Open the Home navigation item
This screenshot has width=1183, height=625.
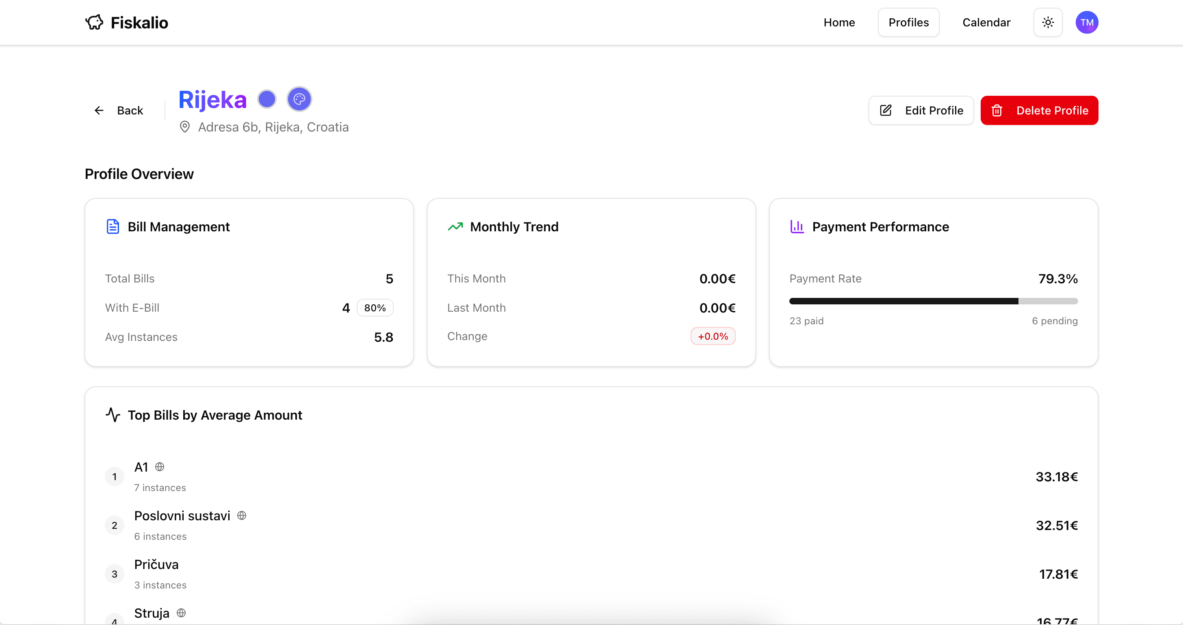pyautogui.click(x=838, y=22)
